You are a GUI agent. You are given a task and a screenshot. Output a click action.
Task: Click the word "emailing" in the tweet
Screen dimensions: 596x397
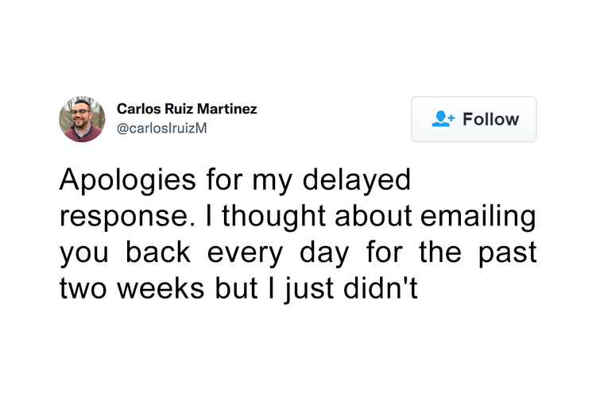click(x=478, y=217)
